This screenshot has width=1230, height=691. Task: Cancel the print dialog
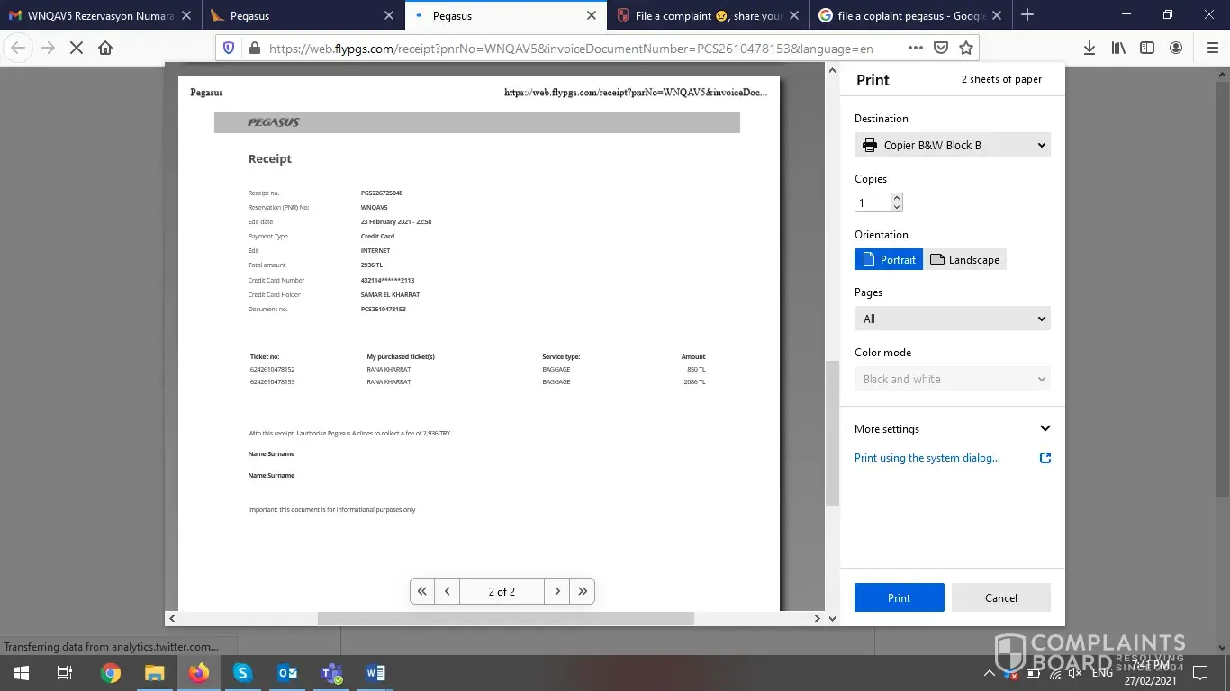pos(1000,597)
